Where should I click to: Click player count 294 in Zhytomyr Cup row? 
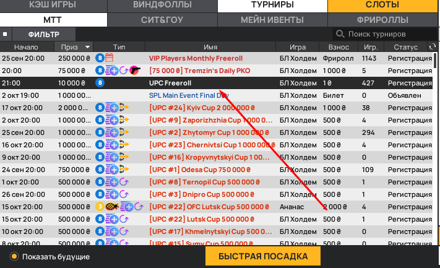(368, 132)
